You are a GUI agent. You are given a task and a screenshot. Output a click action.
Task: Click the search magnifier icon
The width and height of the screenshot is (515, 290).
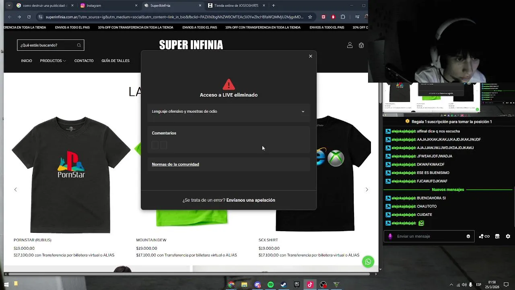pyautogui.click(x=79, y=45)
